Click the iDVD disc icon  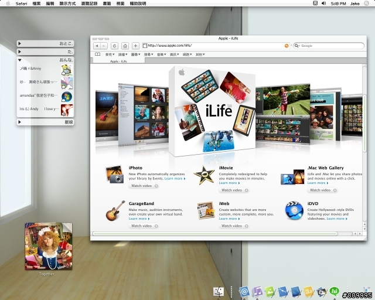click(x=294, y=210)
